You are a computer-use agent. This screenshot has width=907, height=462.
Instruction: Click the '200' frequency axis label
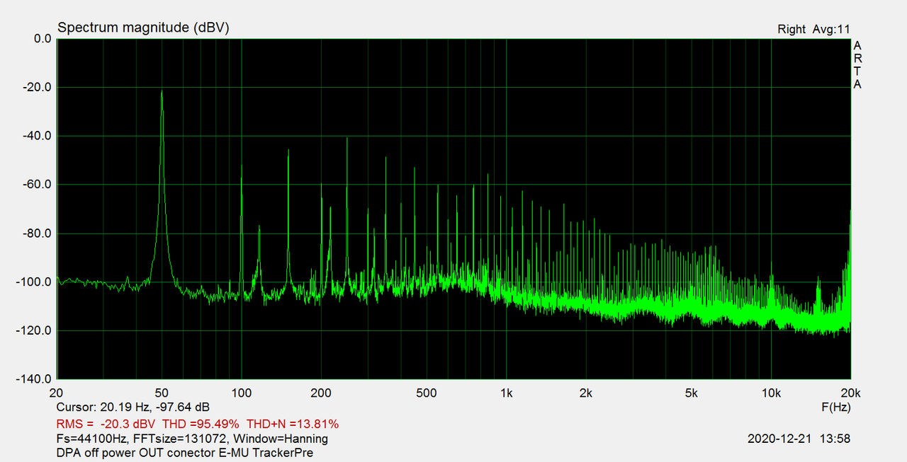point(321,393)
